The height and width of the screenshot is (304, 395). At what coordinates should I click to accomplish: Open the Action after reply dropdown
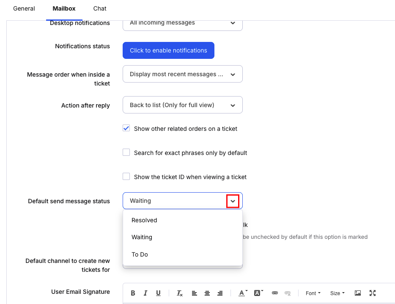[183, 105]
